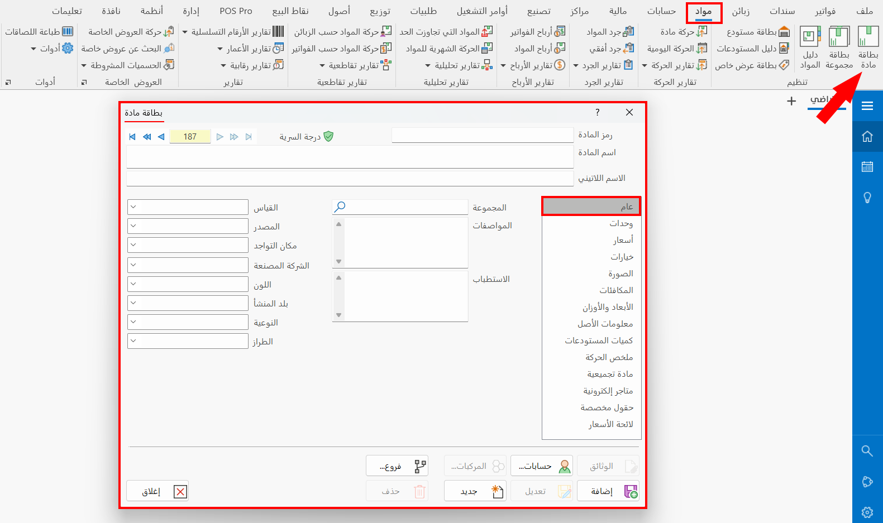883x523 pixels.
Task: Click hamburger menu in sidebar
Action: [x=867, y=106]
